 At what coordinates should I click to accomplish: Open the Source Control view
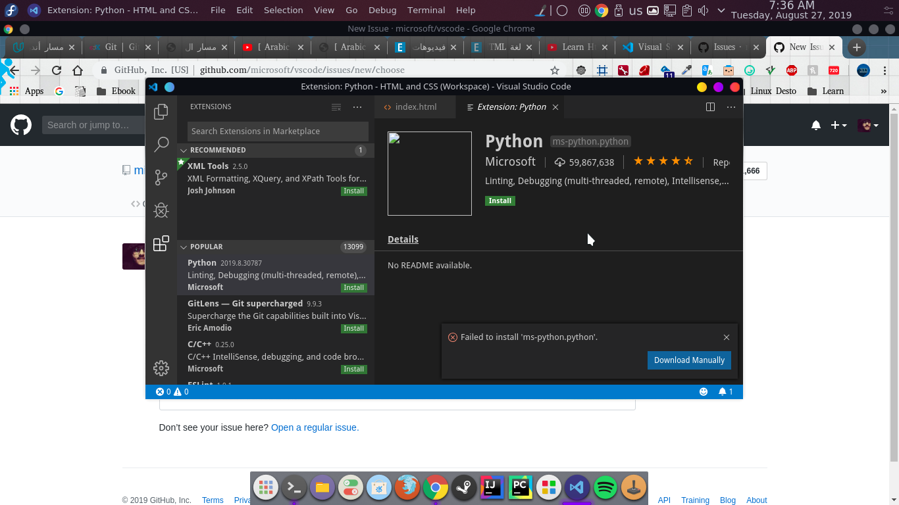coord(161,178)
